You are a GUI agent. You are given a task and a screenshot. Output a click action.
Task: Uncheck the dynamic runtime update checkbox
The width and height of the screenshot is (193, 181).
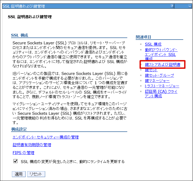(x=15, y=161)
